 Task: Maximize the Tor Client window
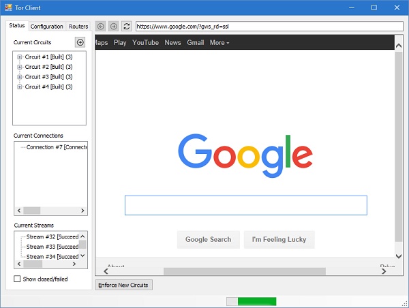pyautogui.click(x=374, y=7)
